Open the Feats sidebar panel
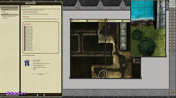 172,42
